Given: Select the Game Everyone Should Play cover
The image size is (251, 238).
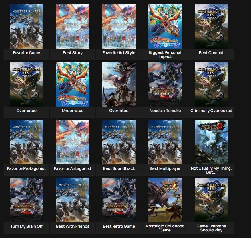Looking at the screenshot, I should pos(211,200).
